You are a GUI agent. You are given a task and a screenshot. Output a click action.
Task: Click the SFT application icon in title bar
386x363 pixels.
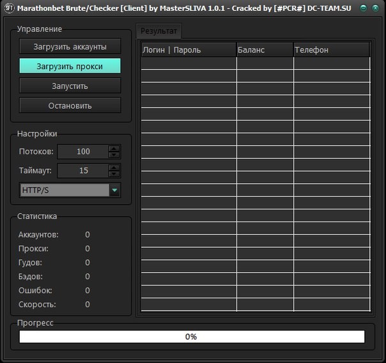coord(10,8)
